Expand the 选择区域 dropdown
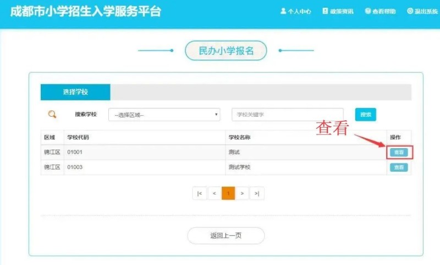The height and width of the screenshot is (265, 440). (164, 115)
